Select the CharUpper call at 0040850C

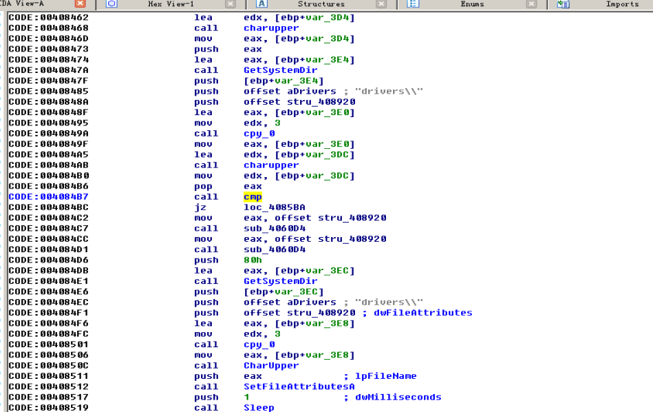pos(271,366)
